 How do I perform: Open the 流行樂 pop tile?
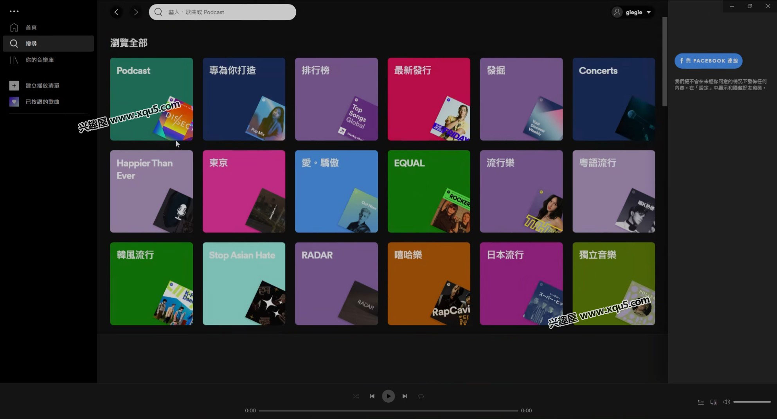point(522,191)
